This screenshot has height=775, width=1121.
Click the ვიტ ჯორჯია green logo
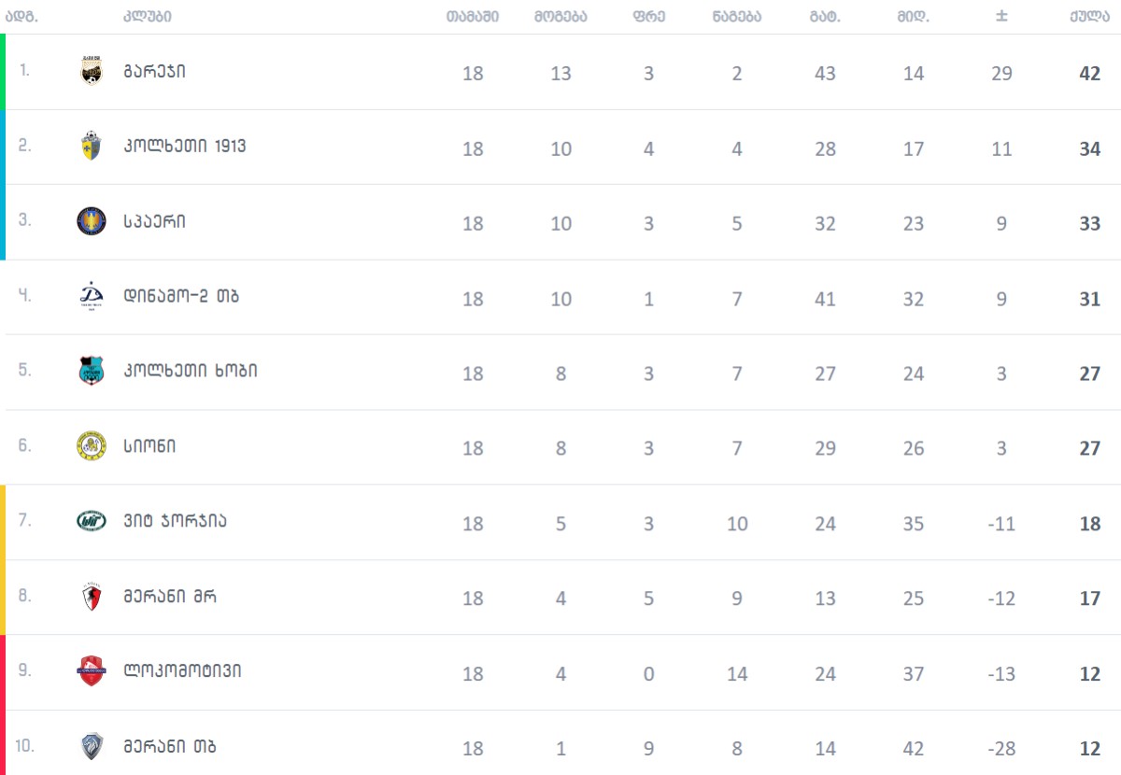(x=91, y=521)
